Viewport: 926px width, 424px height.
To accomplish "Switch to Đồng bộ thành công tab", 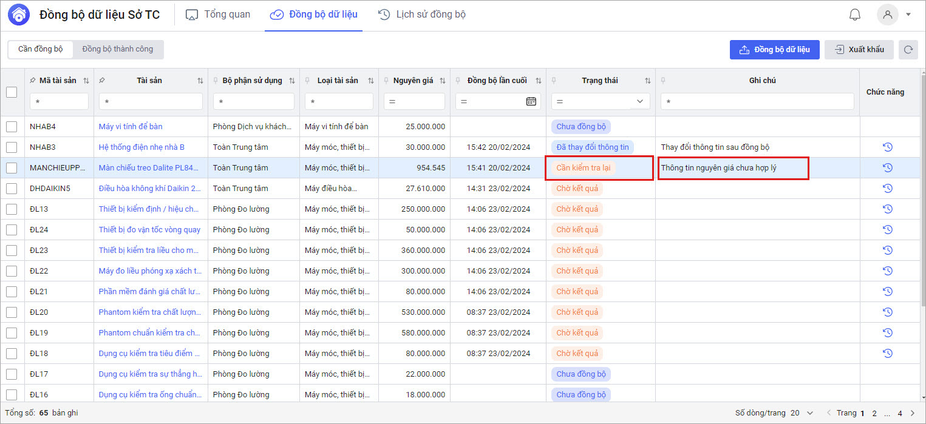I will [118, 49].
